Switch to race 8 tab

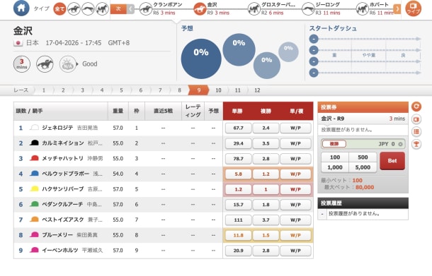[179, 90]
